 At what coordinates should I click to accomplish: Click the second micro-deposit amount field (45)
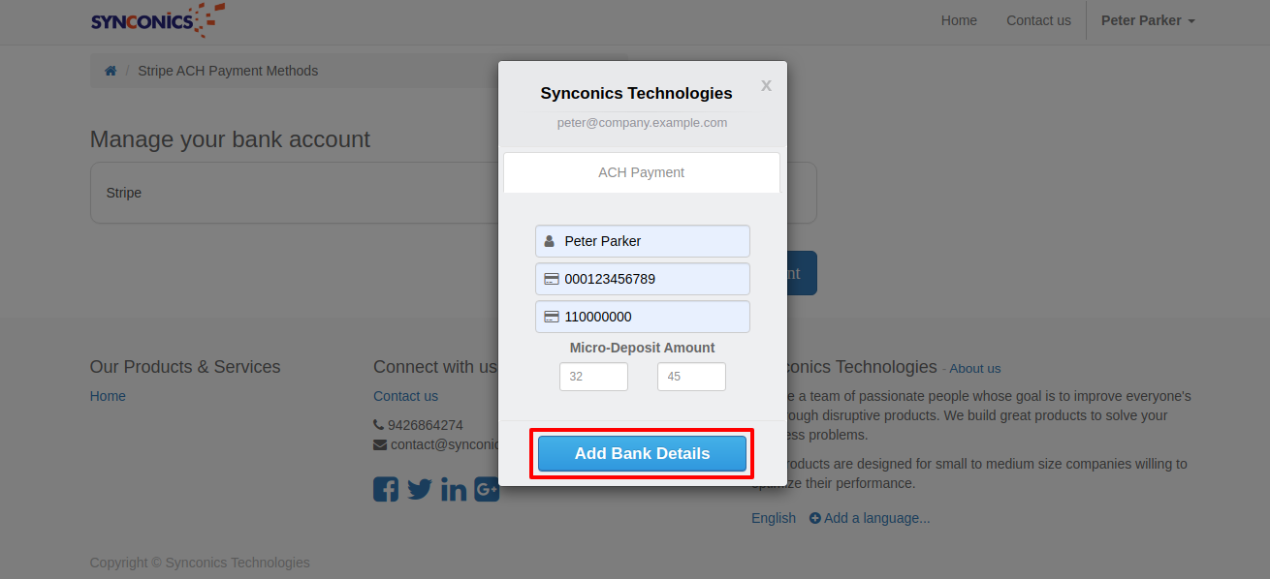point(691,377)
